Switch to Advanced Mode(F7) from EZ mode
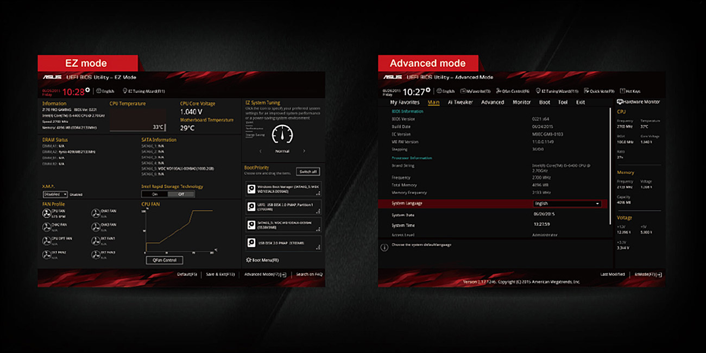Viewport: 706px width, 353px height. pos(265,274)
